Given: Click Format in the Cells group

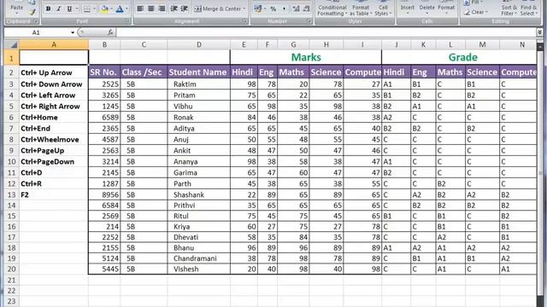Looking at the screenshot, I should [x=446, y=8].
